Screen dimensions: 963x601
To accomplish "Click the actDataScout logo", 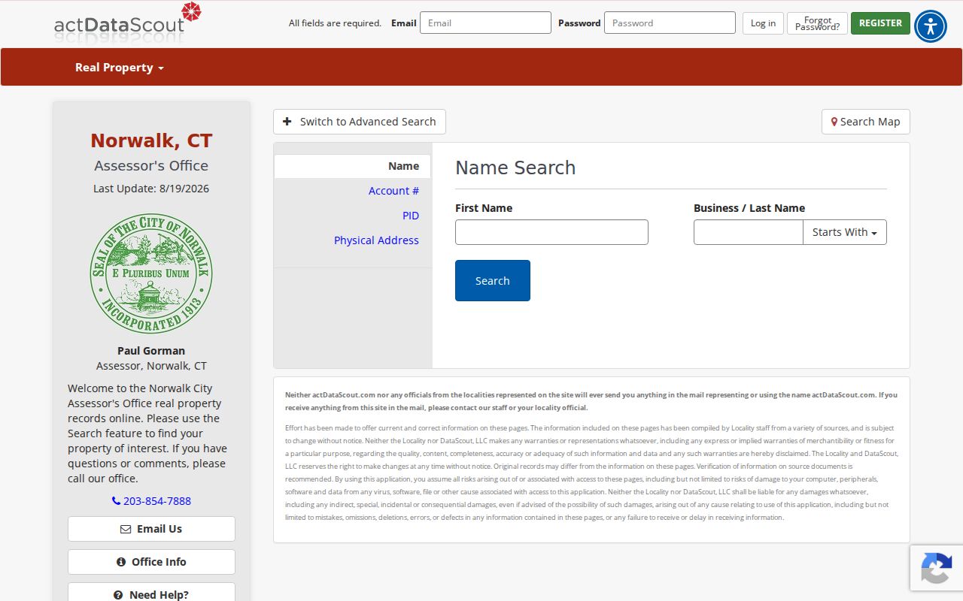I will pyautogui.click(x=128, y=23).
